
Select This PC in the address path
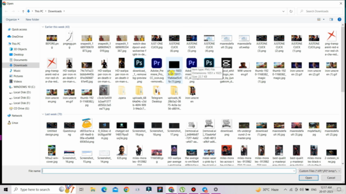pos(39,11)
